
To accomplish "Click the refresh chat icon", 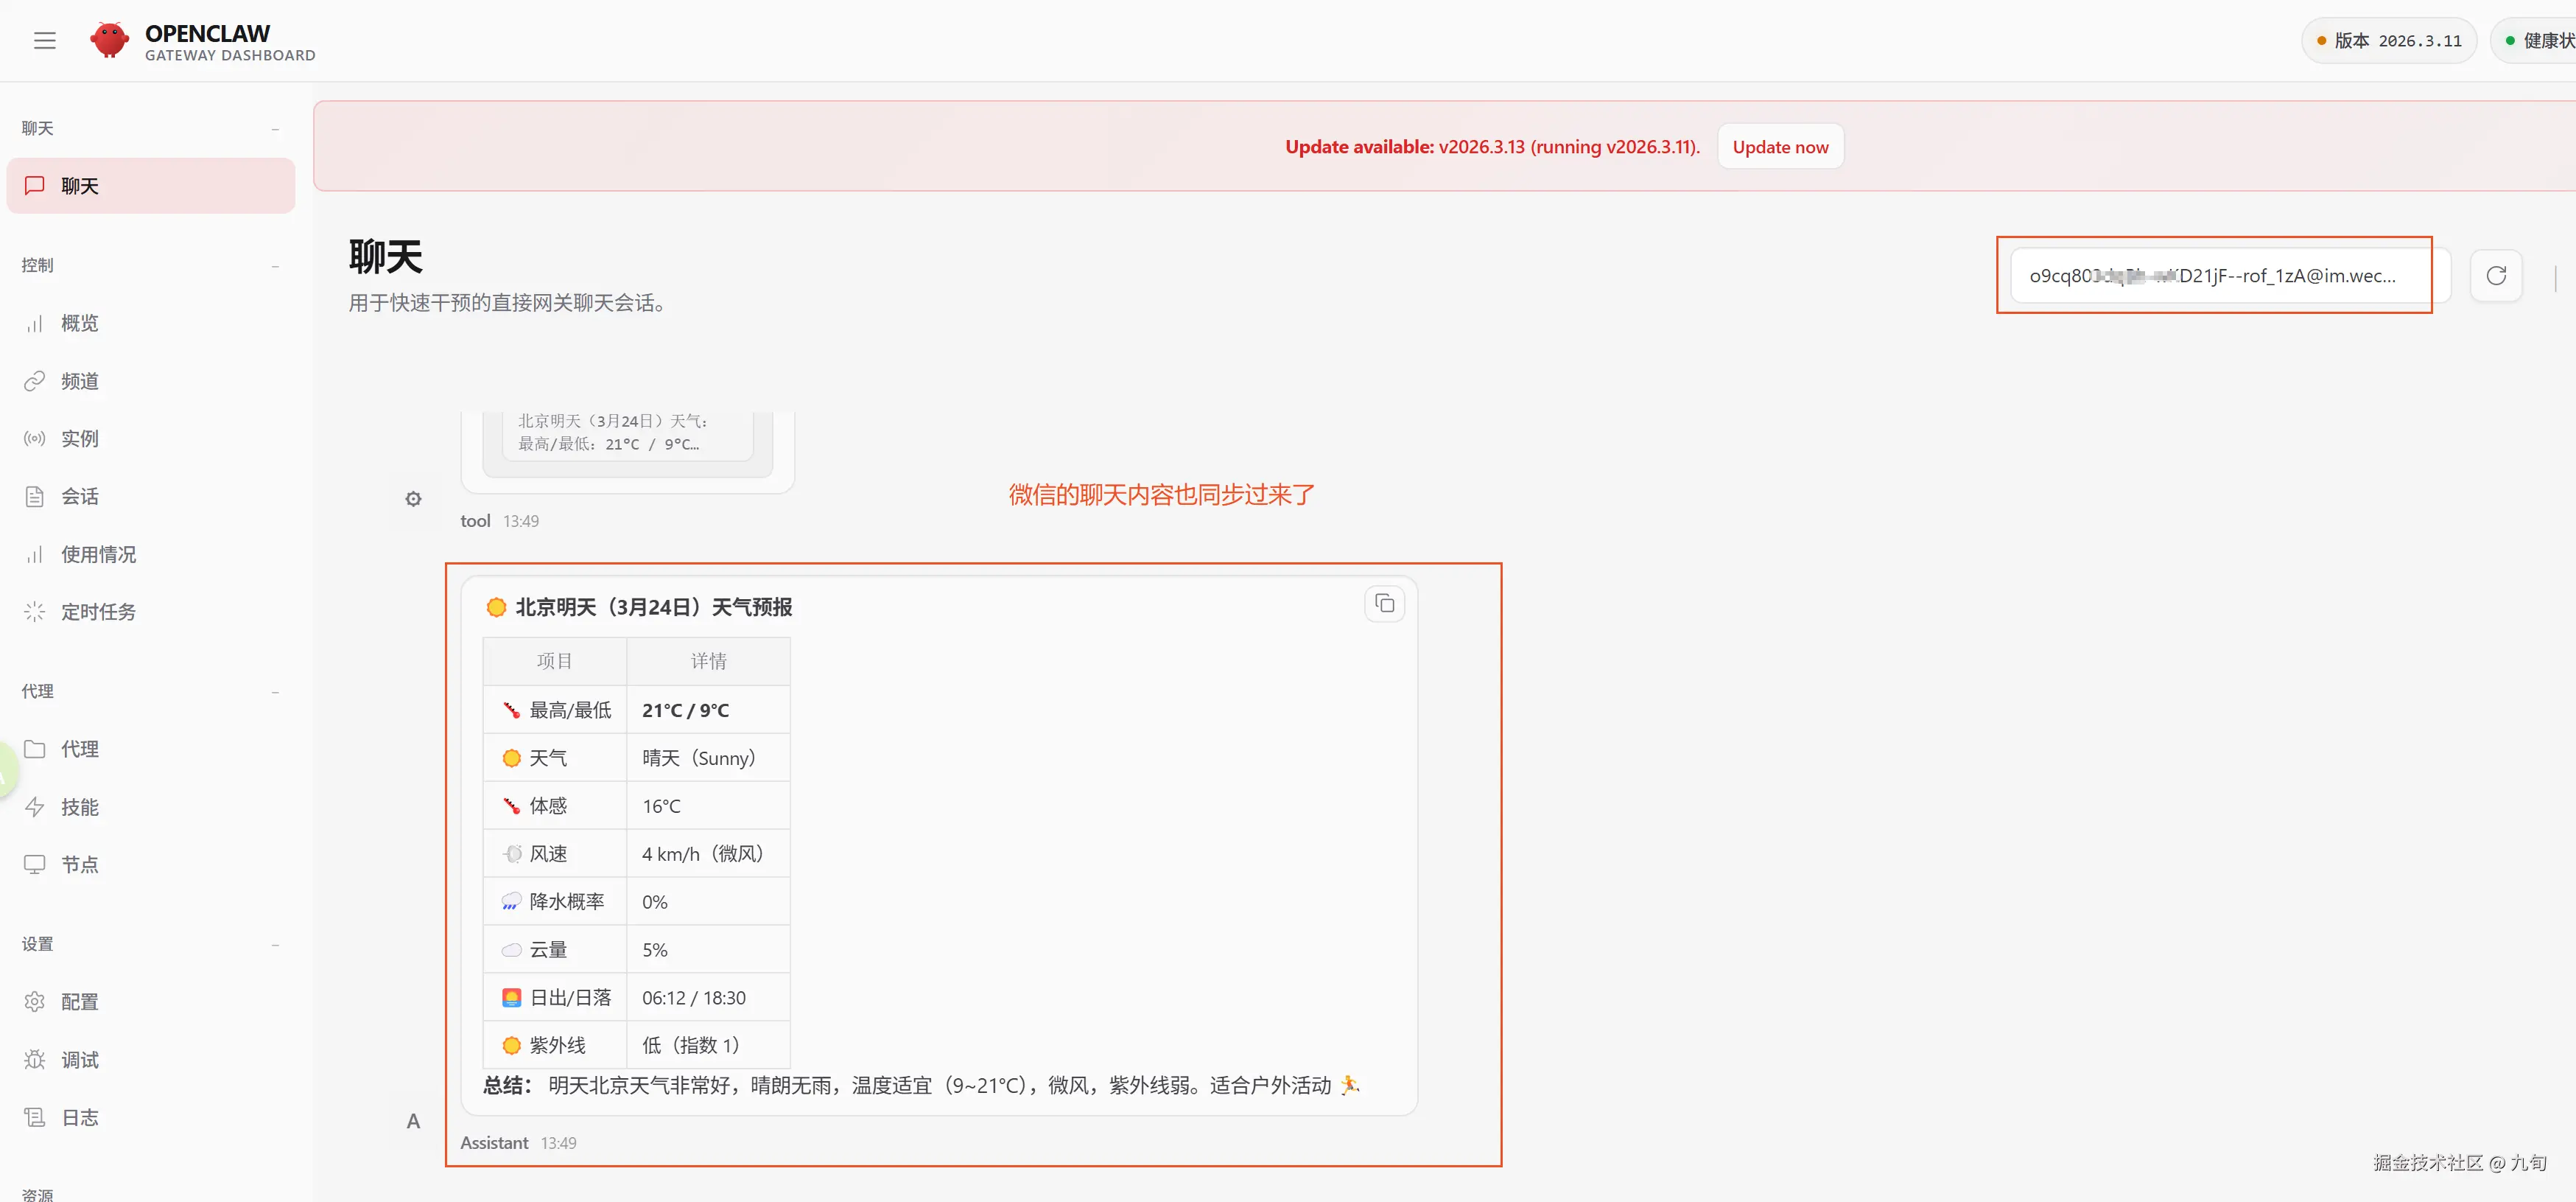I will coord(2495,275).
